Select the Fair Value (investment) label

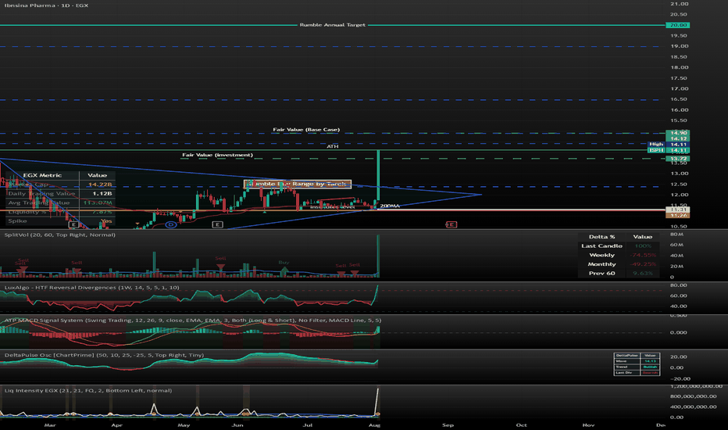point(217,155)
